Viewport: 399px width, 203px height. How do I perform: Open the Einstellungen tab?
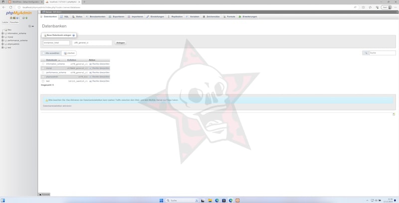click(155, 17)
